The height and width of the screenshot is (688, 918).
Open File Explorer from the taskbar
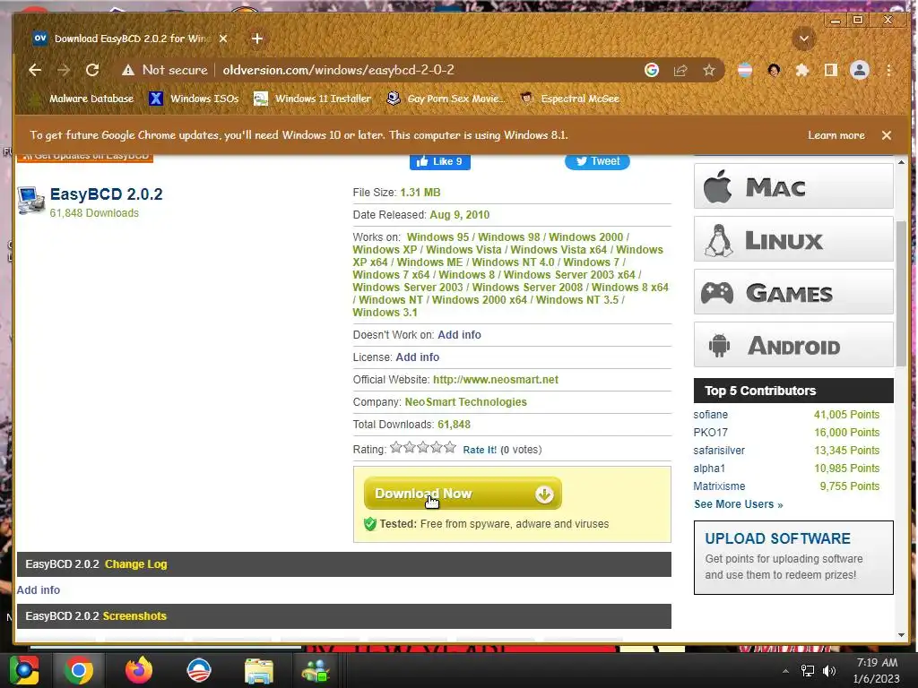click(x=259, y=670)
